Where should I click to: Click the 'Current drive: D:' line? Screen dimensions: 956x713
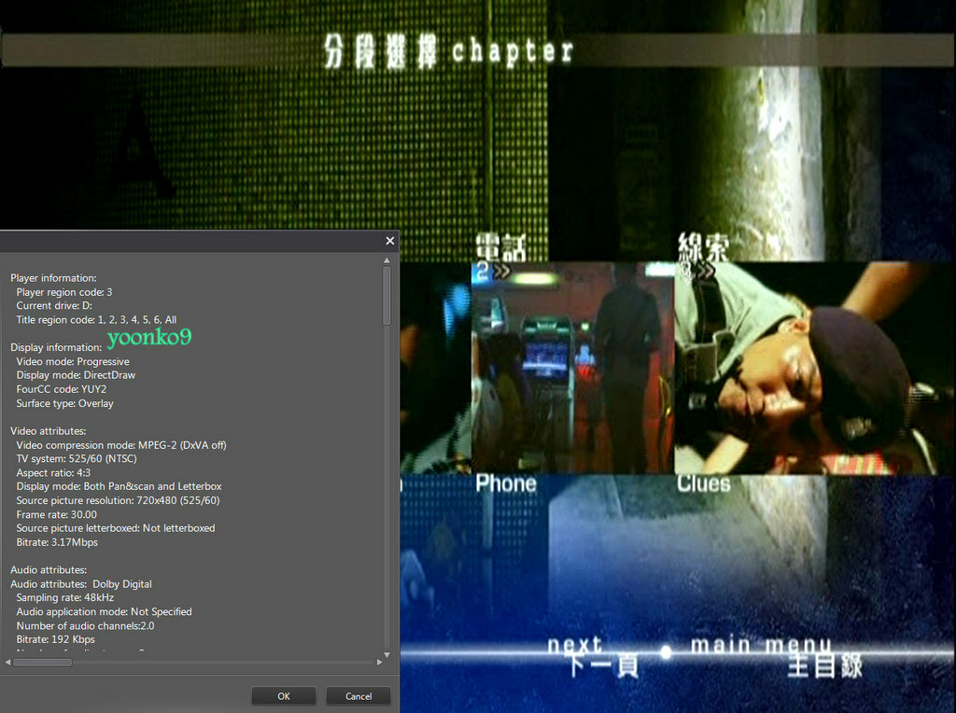(x=54, y=306)
